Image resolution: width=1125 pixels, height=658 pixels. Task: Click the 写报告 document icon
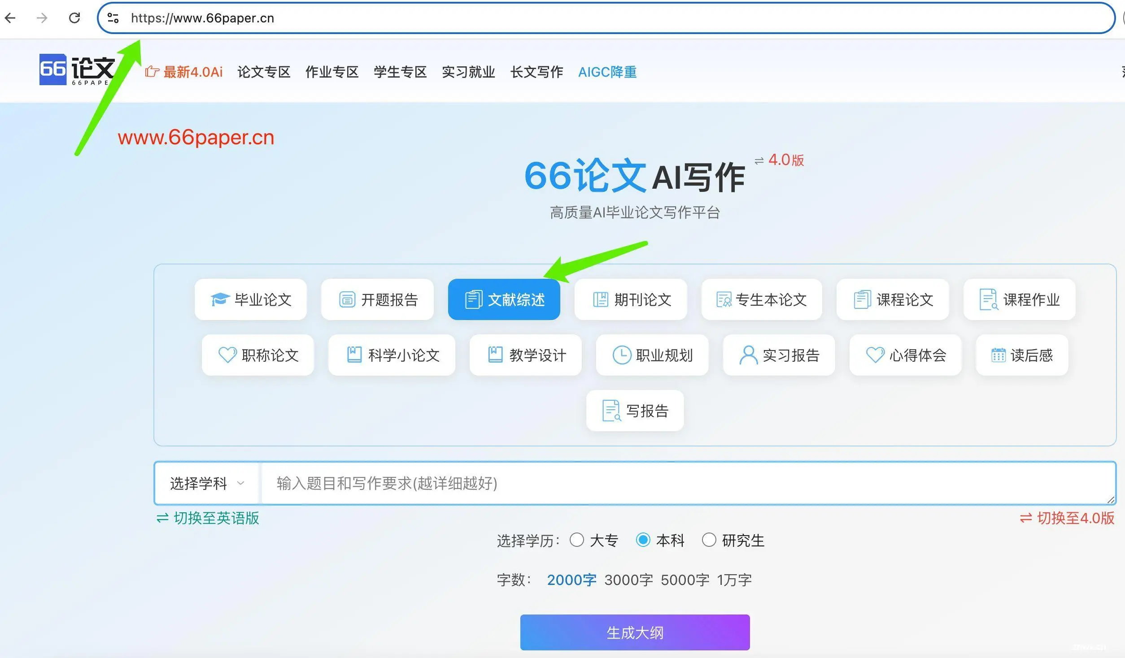point(611,411)
